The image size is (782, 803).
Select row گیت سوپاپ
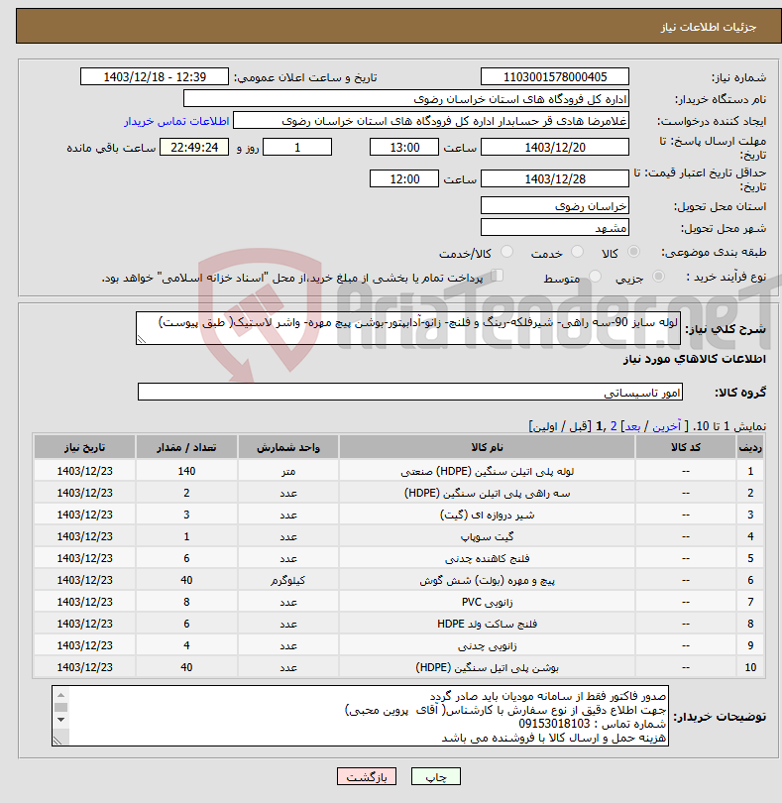(399, 536)
